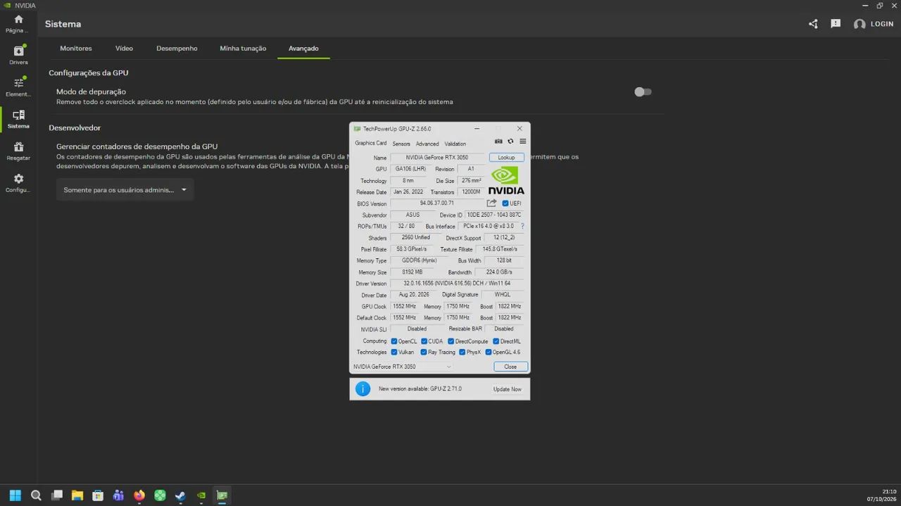Switch to the Desempenho tab

pos(177,49)
